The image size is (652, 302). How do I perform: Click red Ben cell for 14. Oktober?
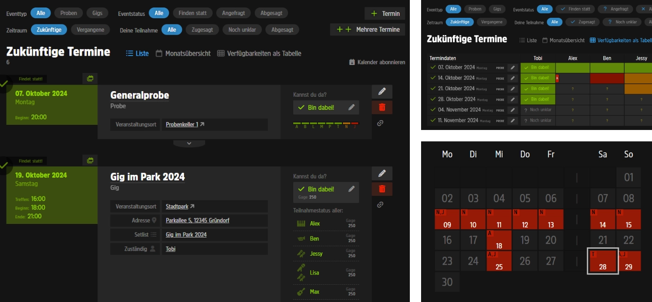tap(607, 78)
